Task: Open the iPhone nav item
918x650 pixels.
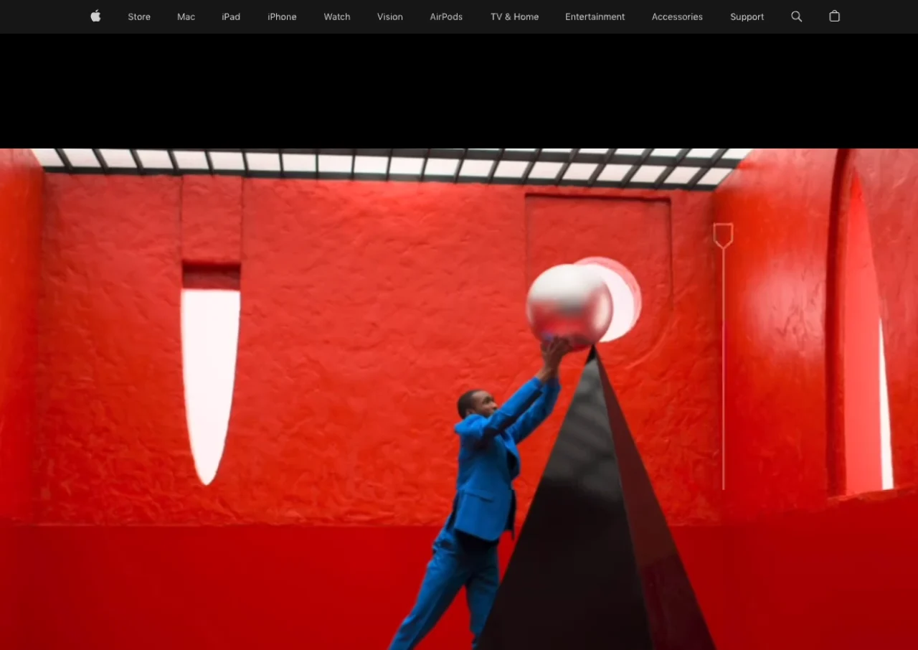Action: pyautogui.click(x=282, y=17)
